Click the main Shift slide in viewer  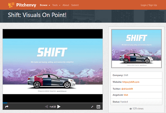[53, 66]
